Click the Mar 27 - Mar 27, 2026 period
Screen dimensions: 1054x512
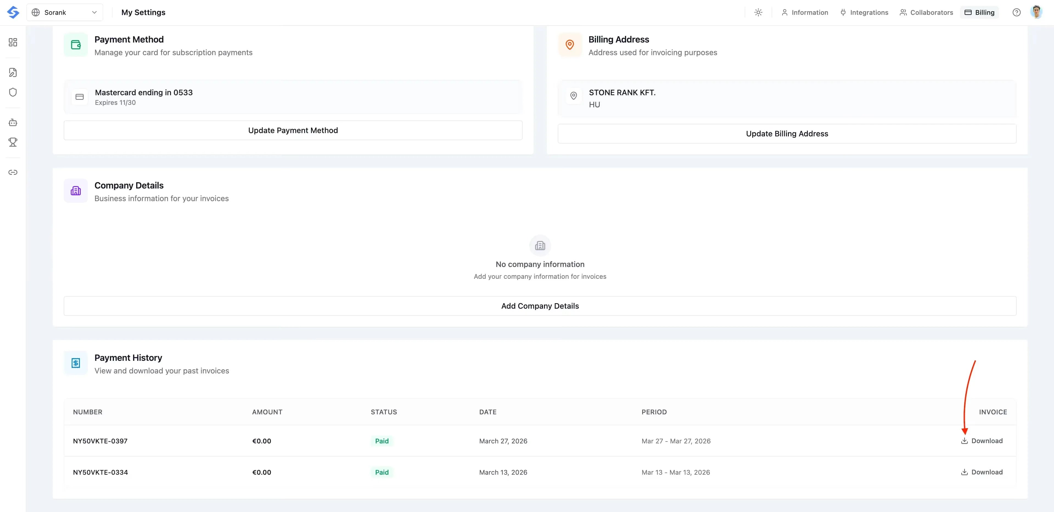(676, 441)
